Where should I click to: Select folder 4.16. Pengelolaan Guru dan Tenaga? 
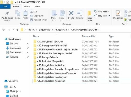point(56,69)
